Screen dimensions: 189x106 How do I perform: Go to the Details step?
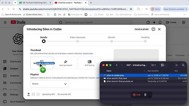click(44, 39)
